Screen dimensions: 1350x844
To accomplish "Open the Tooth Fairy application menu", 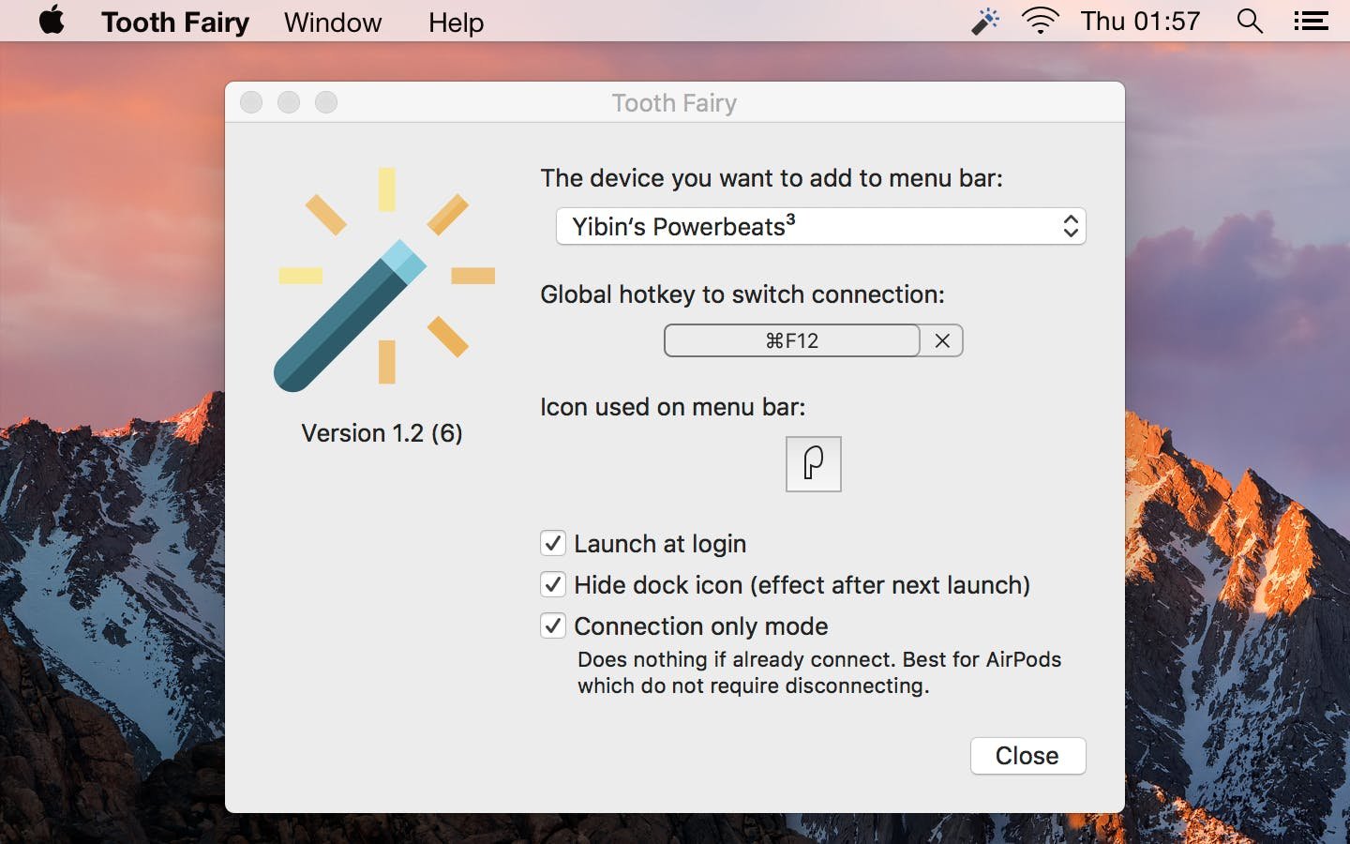I will tap(175, 22).
